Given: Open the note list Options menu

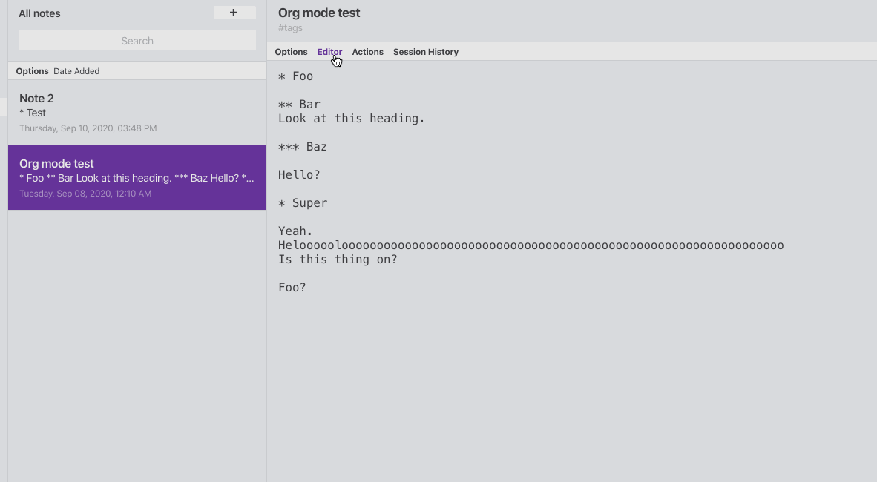Looking at the screenshot, I should (x=32, y=71).
